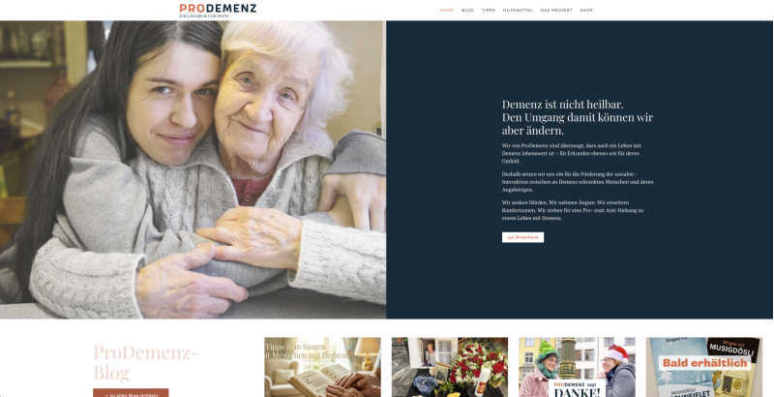Click the 'zu allen Blog-Artikeln' button
Image resolution: width=774 pixels, height=397 pixels.
tap(131, 393)
